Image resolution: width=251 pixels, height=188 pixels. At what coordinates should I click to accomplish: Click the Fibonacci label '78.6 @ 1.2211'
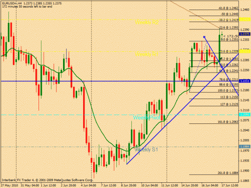(229, 79)
